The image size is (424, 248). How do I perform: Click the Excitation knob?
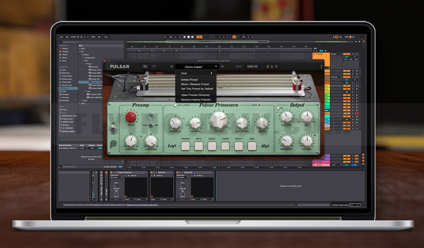(x=242, y=123)
